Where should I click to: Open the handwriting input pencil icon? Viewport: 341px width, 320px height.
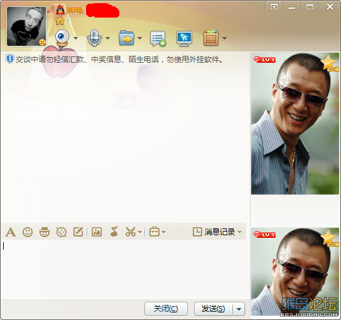78,232
